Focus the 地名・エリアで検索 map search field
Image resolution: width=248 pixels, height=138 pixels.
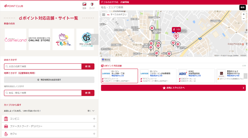point(170,8)
